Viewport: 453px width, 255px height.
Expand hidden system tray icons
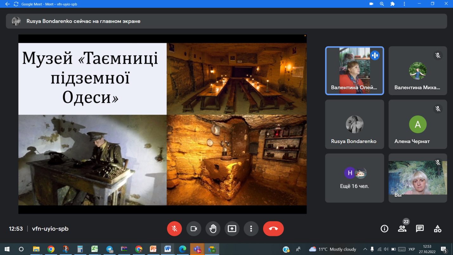pyautogui.click(x=365, y=249)
